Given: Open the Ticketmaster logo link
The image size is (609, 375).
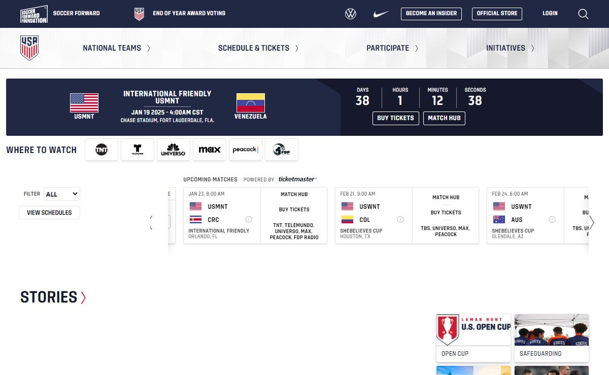Looking at the screenshot, I should (x=297, y=179).
